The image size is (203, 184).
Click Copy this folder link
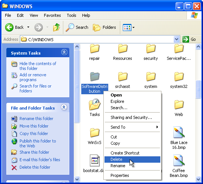(34, 134)
